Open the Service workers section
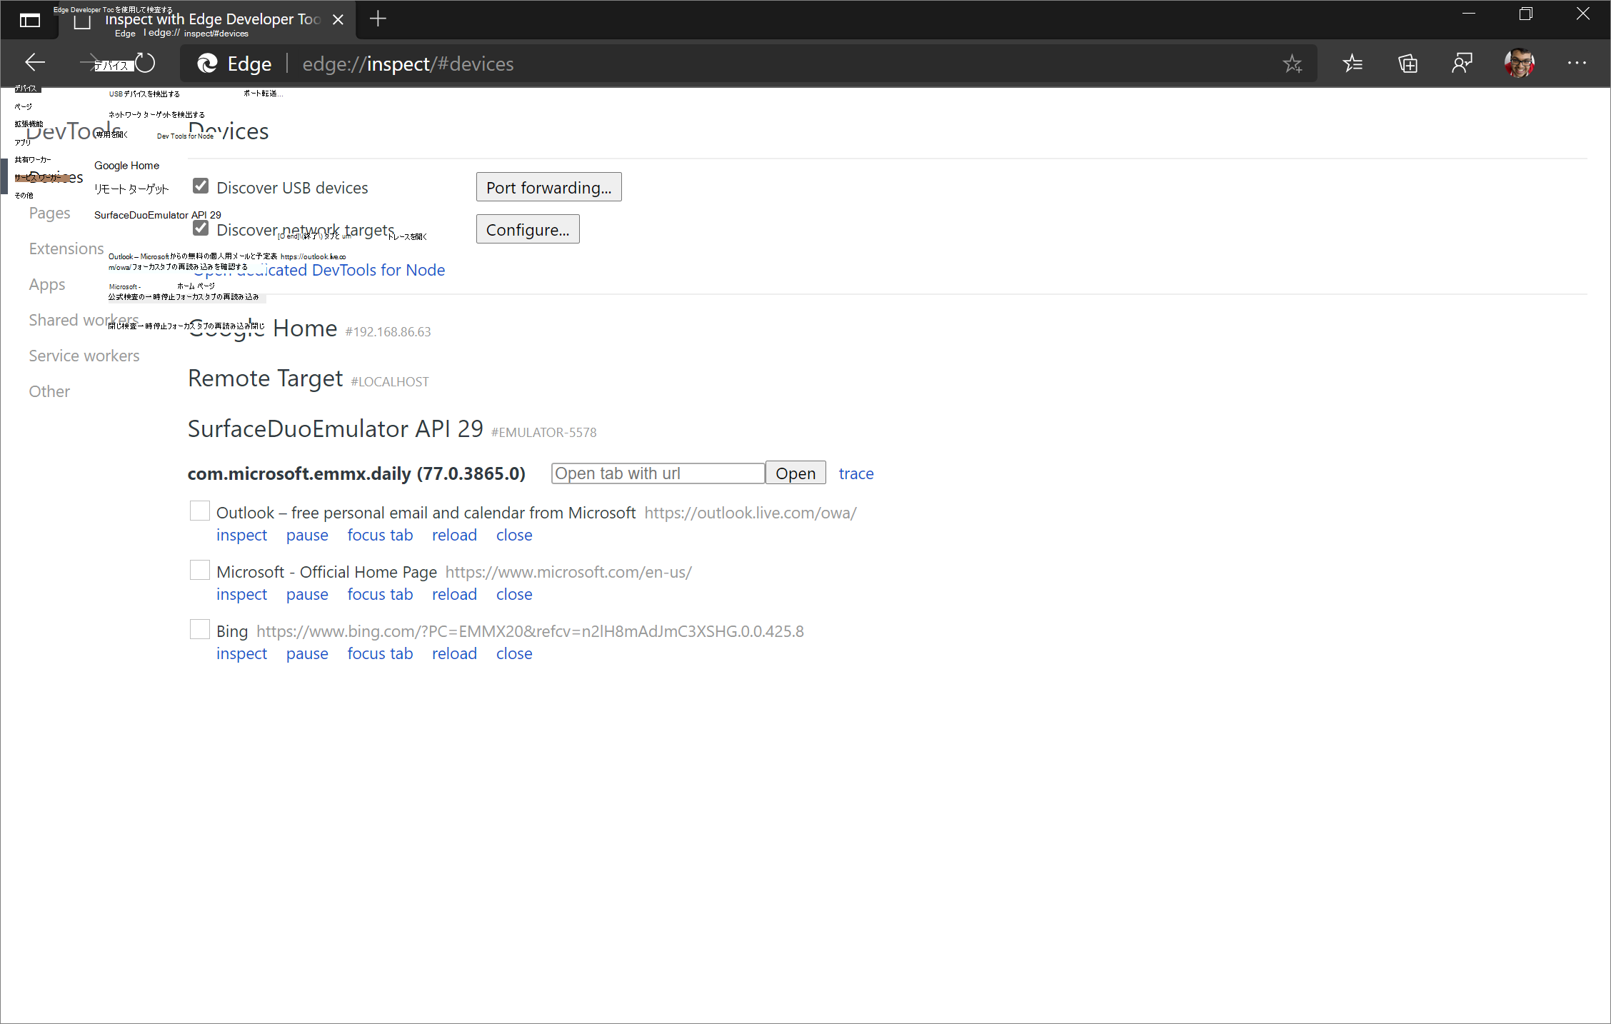This screenshot has width=1611, height=1024. click(84, 355)
